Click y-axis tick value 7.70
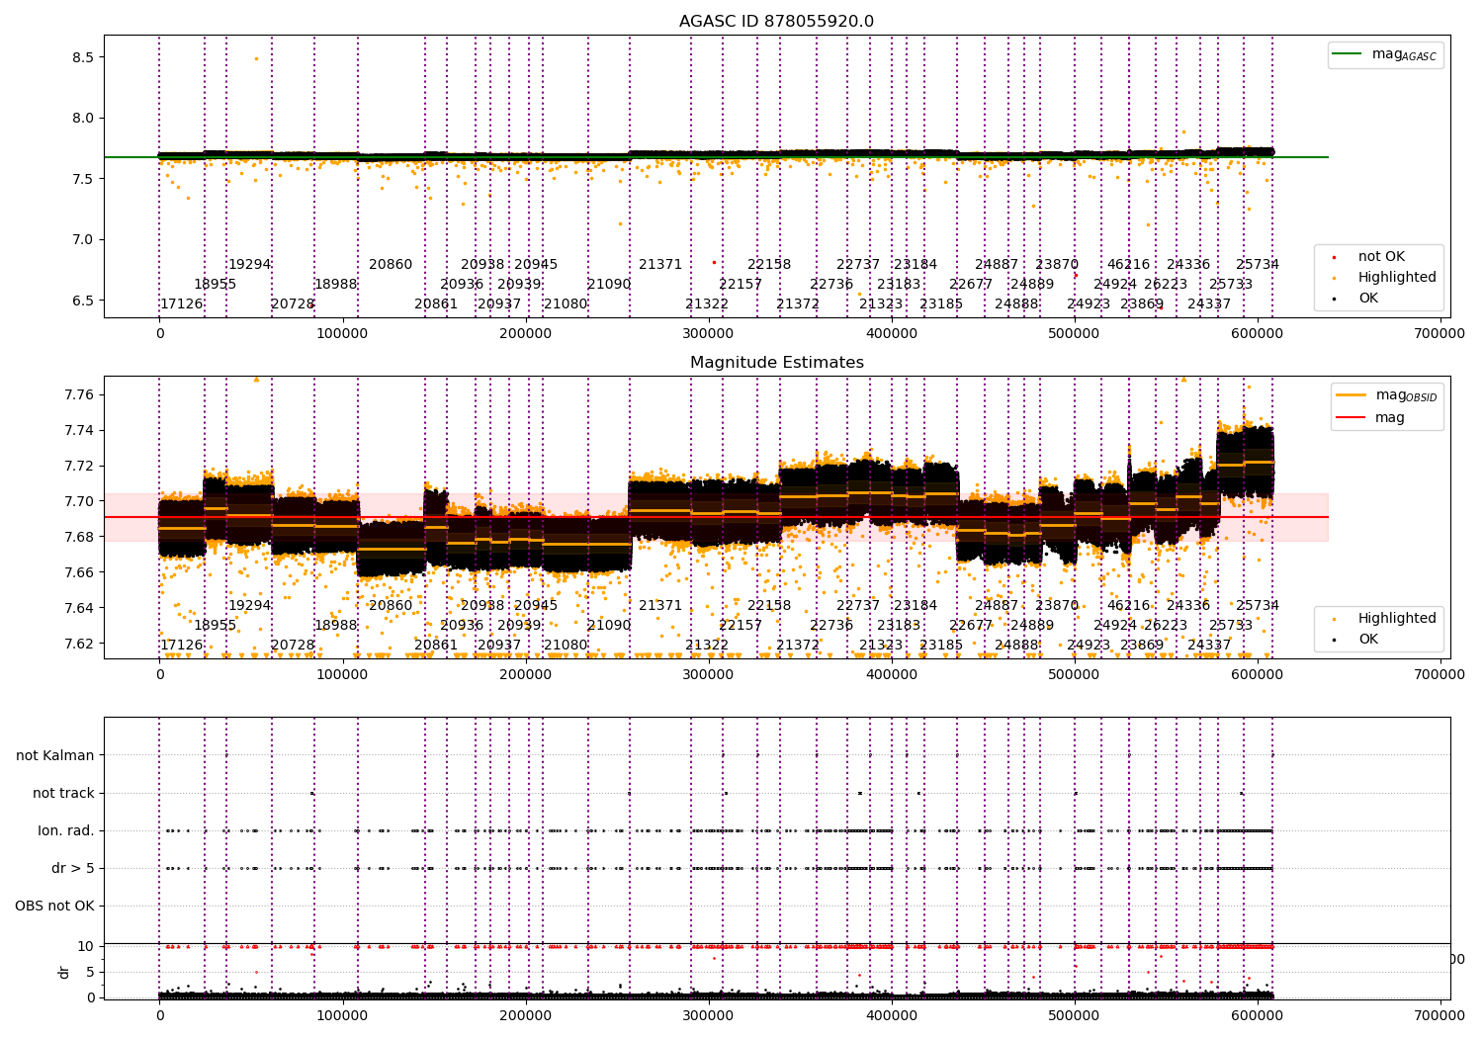This screenshot has height=1038, width=1483. (x=79, y=501)
